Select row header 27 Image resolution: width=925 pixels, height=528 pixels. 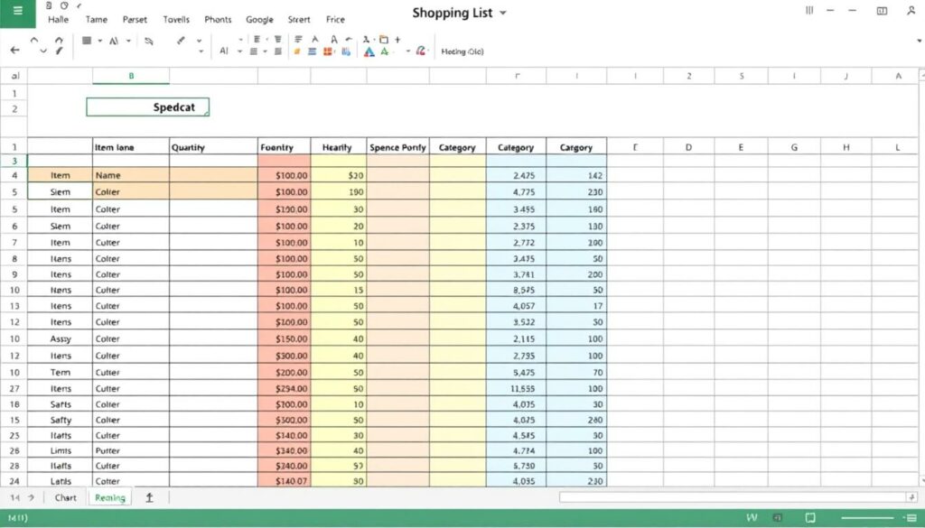[14, 388]
